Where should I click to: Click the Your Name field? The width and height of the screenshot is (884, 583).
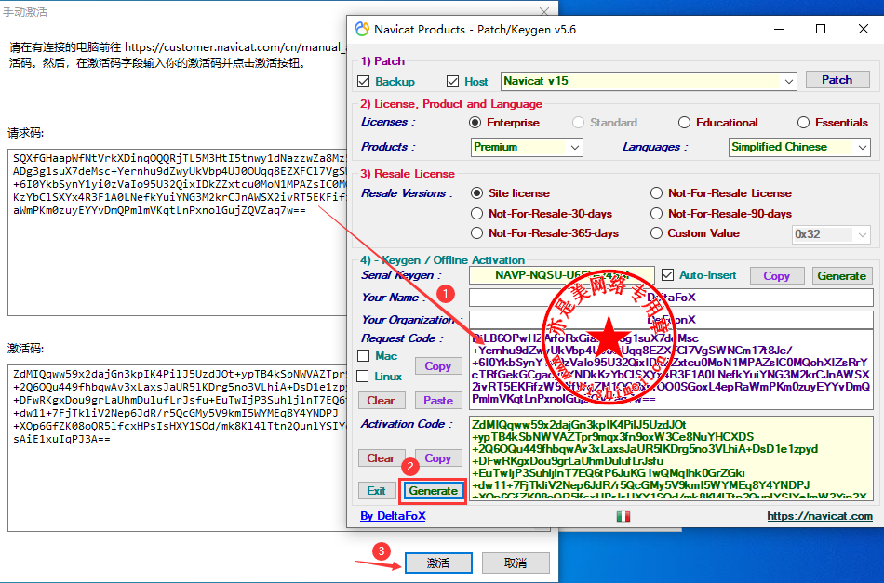click(671, 298)
